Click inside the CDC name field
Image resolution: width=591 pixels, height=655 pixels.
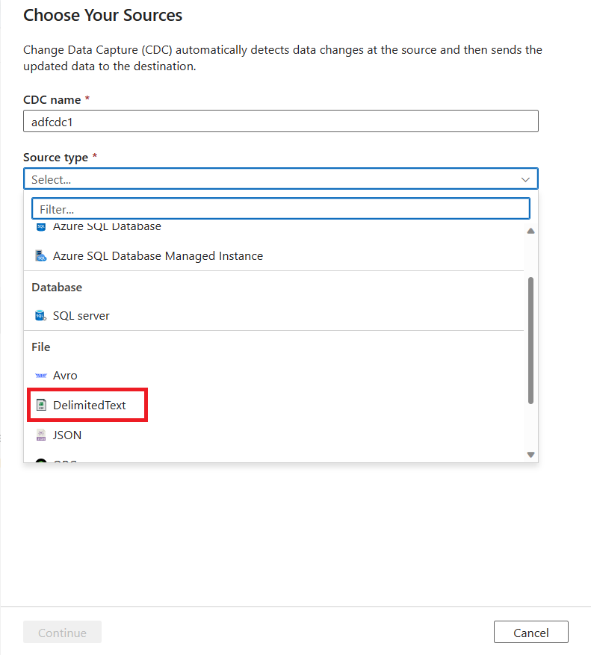pyautogui.click(x=281, y=120)
